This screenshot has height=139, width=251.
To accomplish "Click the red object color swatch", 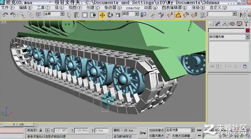I will coord(247,31).
